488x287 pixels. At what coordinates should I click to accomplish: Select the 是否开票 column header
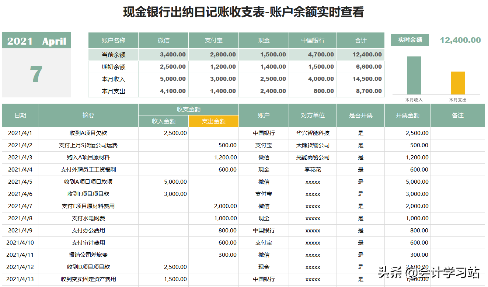[x=360, y=115]
